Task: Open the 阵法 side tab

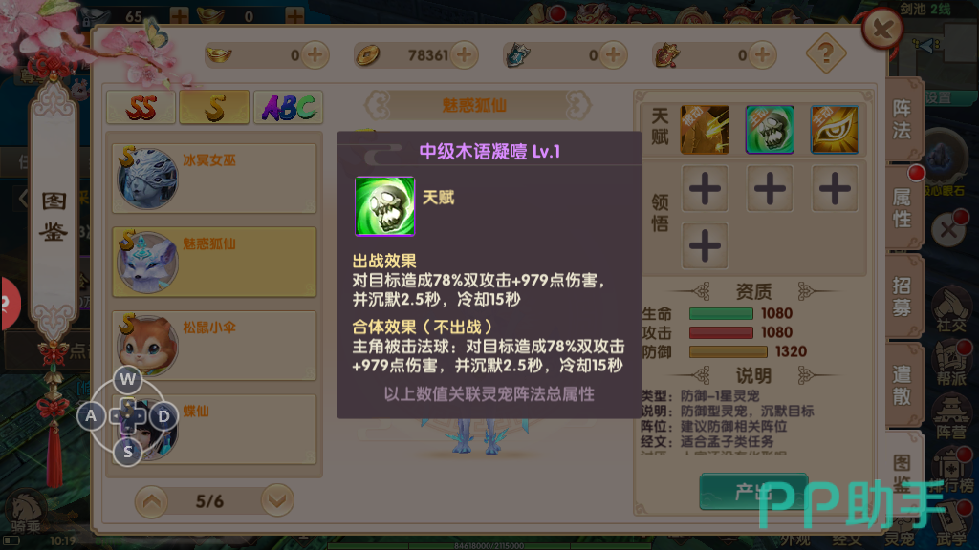Action: point(903,119)
